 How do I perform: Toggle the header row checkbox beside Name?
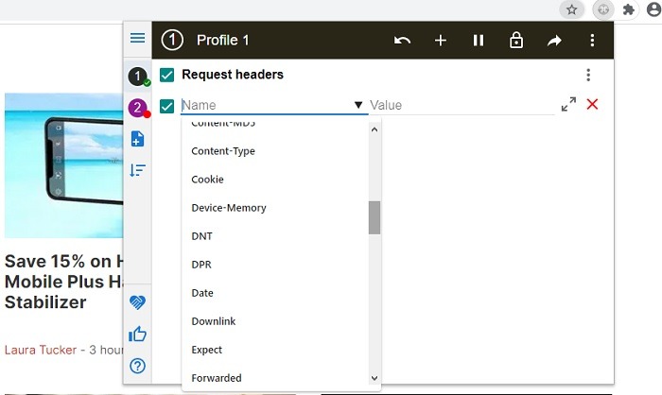[x=166, y=106]
